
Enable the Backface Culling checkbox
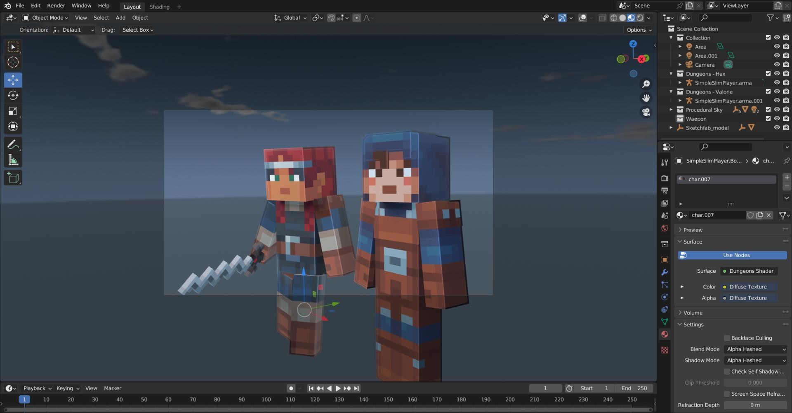pyautogui.click(x=727, y=338)
